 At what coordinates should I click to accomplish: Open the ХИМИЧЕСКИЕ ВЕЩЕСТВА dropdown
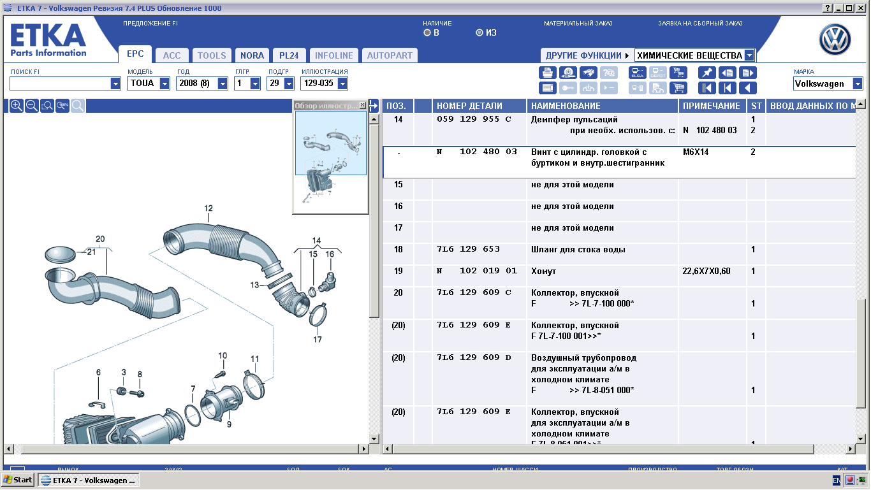(x=749, y=55)
